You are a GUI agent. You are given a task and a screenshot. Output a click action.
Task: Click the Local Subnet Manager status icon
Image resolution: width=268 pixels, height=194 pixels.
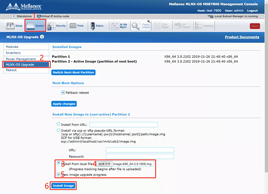210,16
